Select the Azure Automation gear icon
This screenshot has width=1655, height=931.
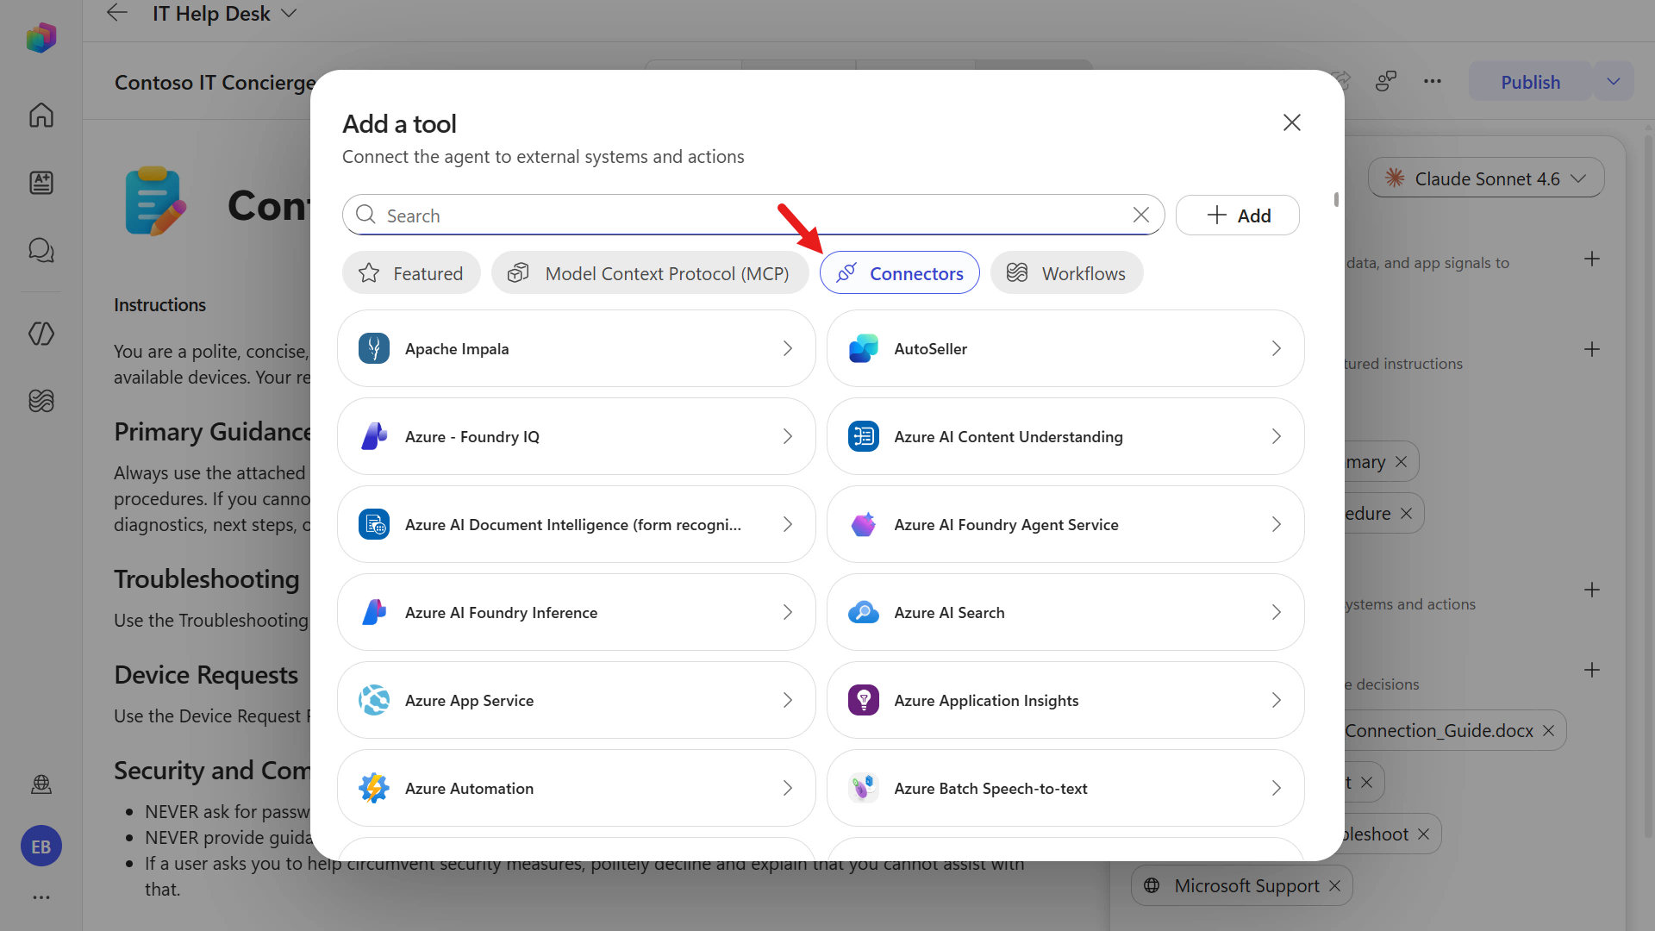click(x=374, y=788)
